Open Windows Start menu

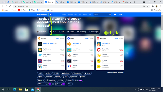(x=3, y=89)
